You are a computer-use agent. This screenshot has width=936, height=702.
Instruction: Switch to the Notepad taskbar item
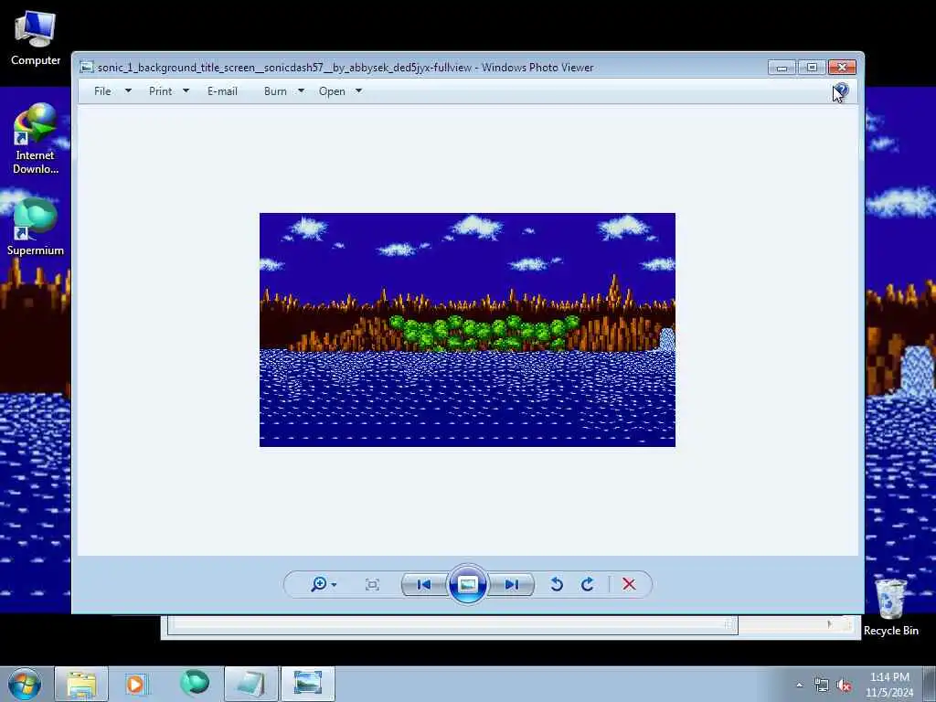(251, 684)
